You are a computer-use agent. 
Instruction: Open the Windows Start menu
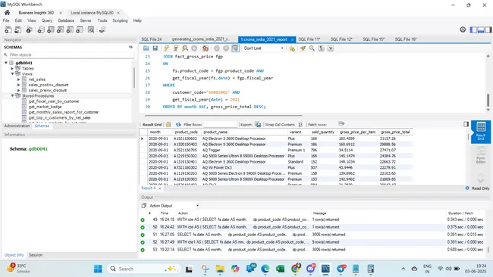pyautogui.click(x=98, y=269)
